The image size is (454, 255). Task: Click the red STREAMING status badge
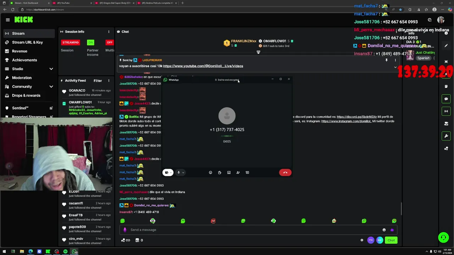point(71,42)
